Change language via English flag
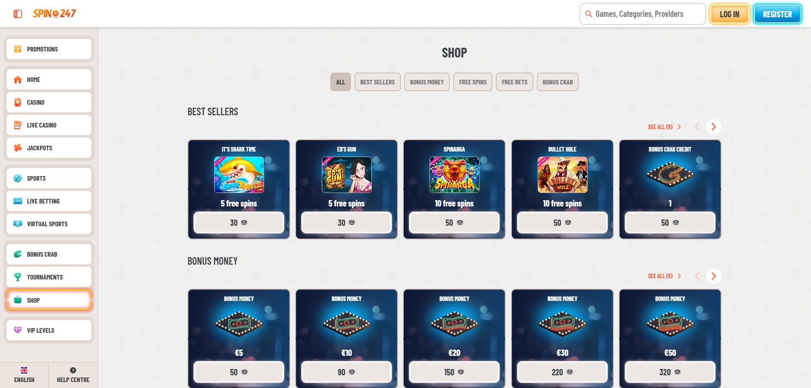The height and width of the screenshot is (388, 811). tap(24, 370)
